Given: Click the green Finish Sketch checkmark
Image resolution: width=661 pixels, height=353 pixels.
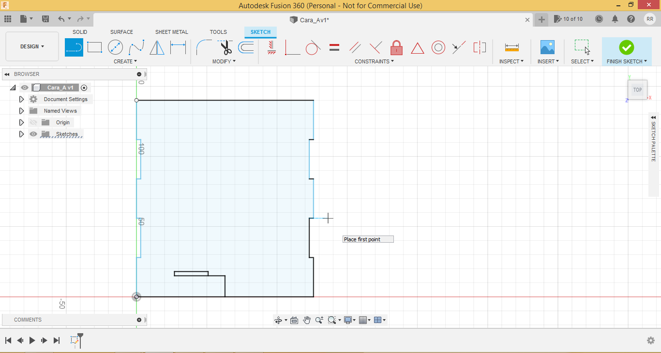Looking at the screenshot, I should click(627, 47).
